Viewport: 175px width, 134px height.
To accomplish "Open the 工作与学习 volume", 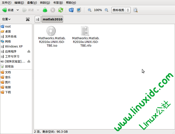I will [16, 56].
